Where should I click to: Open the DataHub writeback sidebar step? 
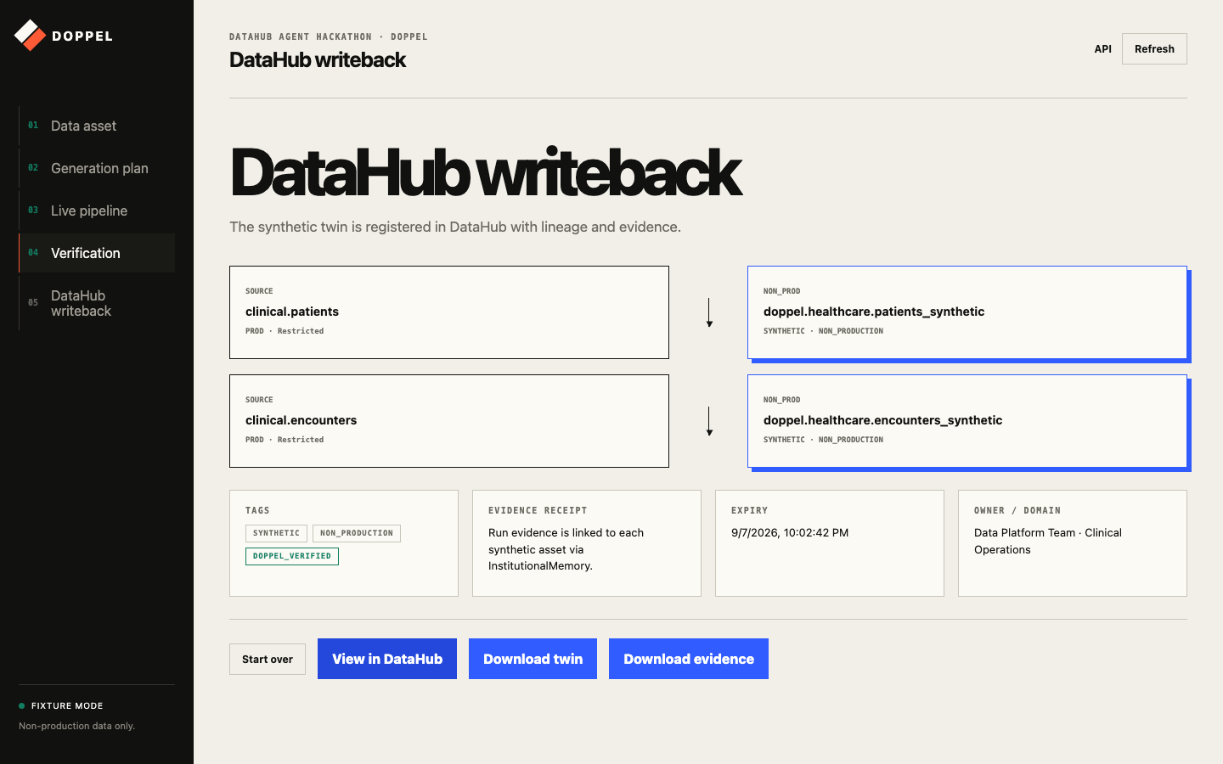pos(97,303)
